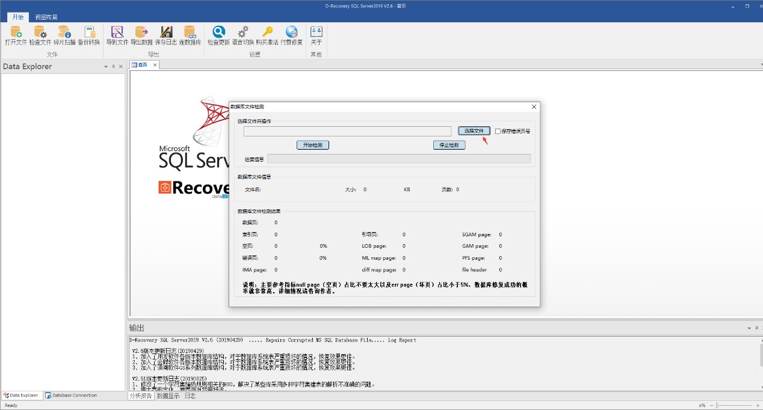
Task: Switch to the Database Connection tab
Action: tap(71, 396)
